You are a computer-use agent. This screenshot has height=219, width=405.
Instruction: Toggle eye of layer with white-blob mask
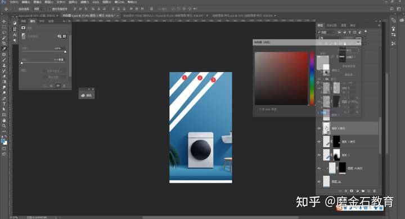pyautogui.click(x=319, y=155)
